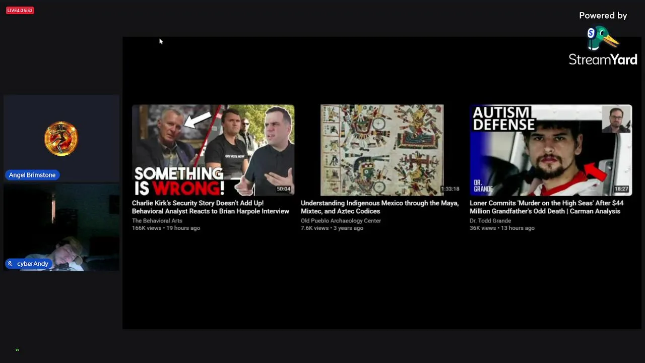Click cyberAndy's muted microphone icon
This screenshot has height=363, width=645.
[x=10, y=264]
